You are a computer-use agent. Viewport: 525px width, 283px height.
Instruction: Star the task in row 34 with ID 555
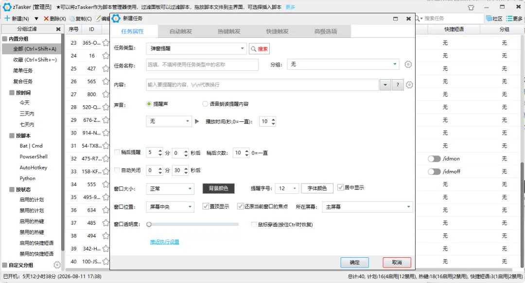pyautogui.click(x=106, y=184)
